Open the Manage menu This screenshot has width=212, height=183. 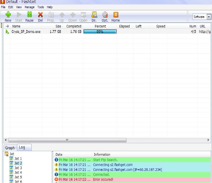(29, 7)
